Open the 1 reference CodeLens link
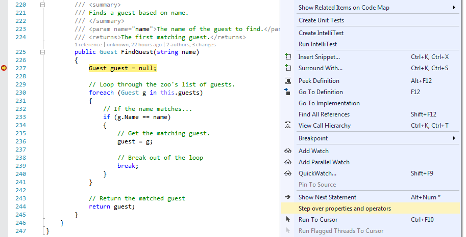Image resolution: width=466 pixels, height=237 pixels. pos(87,45)
